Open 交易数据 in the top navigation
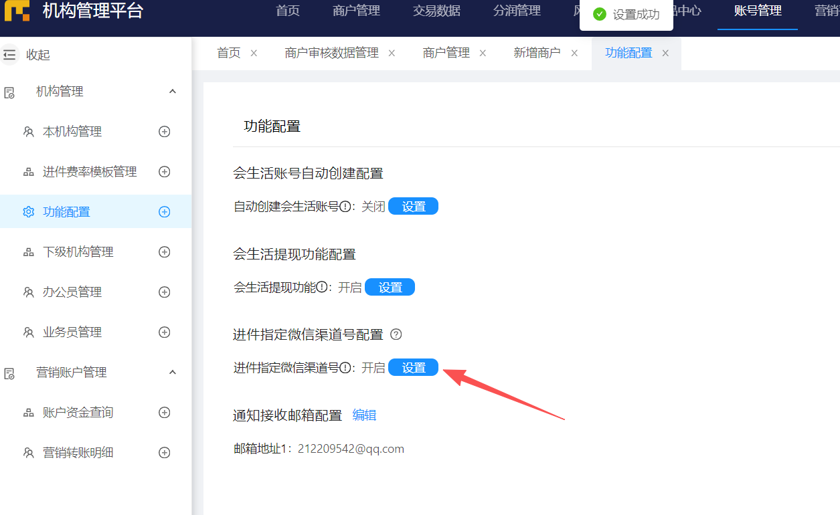Viewport: 840px width, 515px height. [x=436, y=11]
